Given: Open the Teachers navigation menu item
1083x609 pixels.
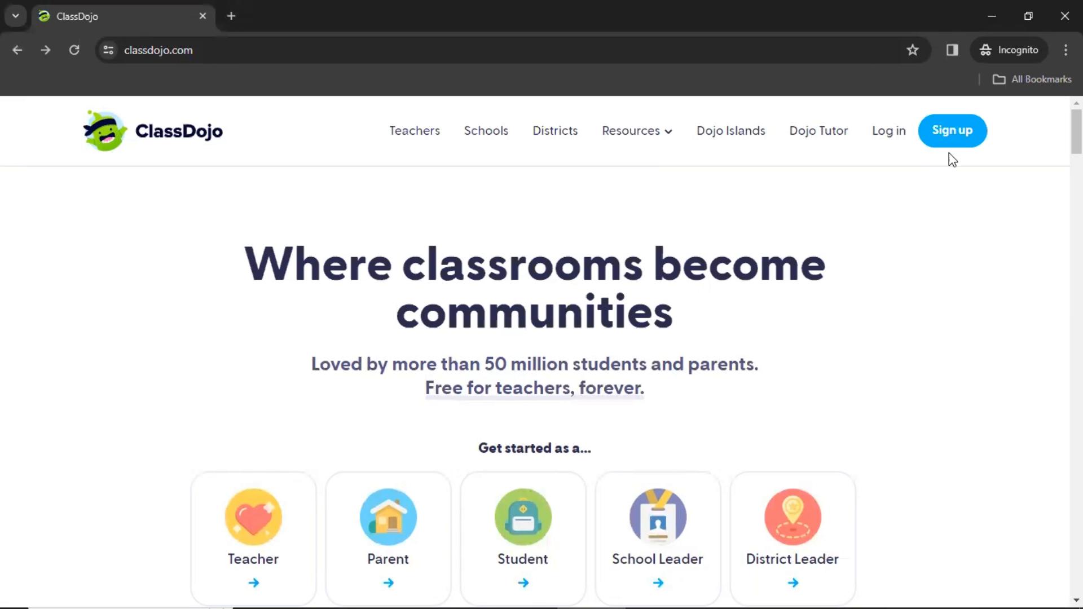Looking at the screenshot, I should (x=415, y=130).
